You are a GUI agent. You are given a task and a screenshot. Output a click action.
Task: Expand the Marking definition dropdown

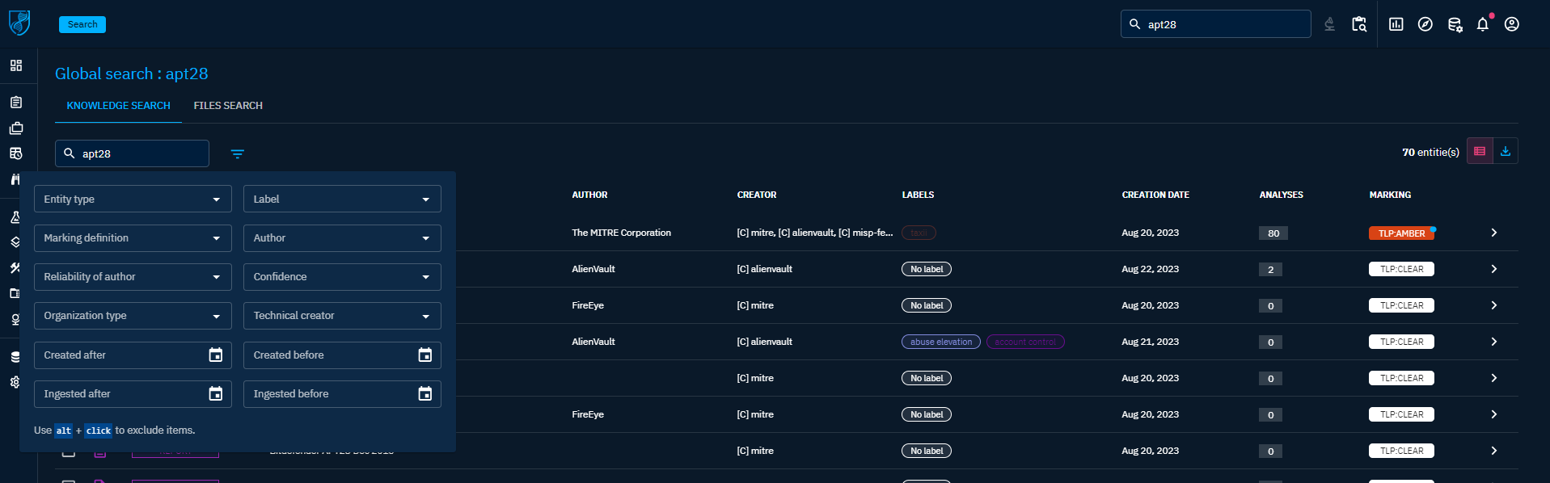[x=133, y=238]
